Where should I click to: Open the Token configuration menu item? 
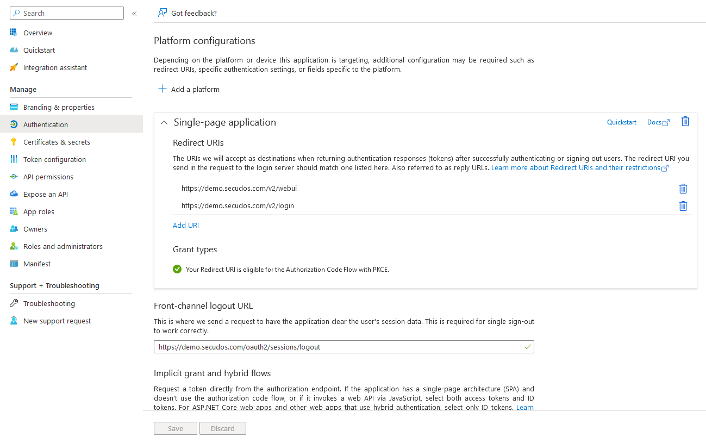coord(54,159)
